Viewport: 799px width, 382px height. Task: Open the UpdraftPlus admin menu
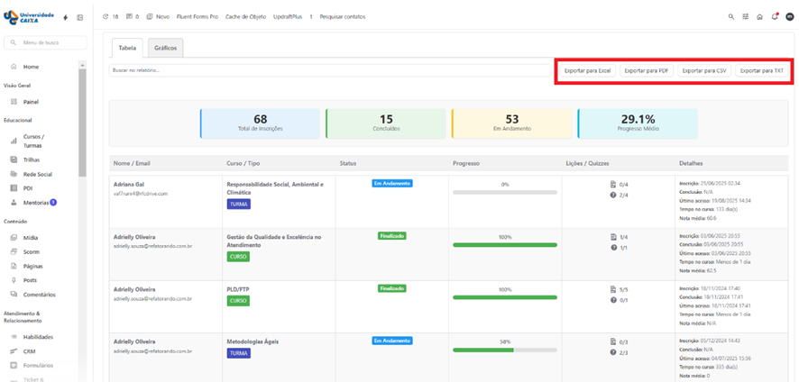point(288,17)
